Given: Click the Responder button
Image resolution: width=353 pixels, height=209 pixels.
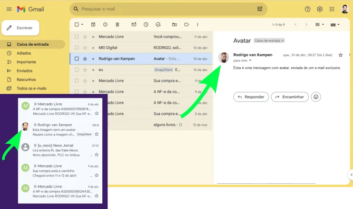Looking at the screenshot, I should pos(251,97).
